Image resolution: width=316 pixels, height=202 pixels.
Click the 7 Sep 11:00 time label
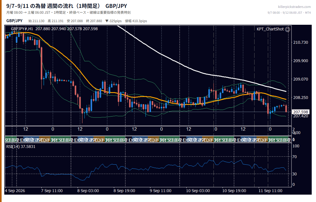click(52, 191)
